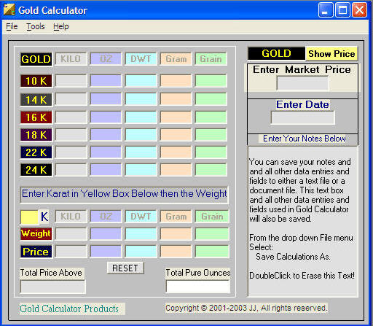
Task: Click the Price row OZ field
Action: (106, 252)
